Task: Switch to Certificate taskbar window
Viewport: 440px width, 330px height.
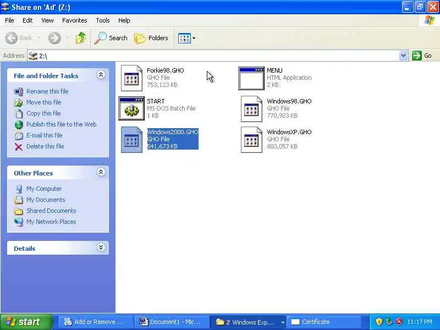Action: (x=323, y=322)
